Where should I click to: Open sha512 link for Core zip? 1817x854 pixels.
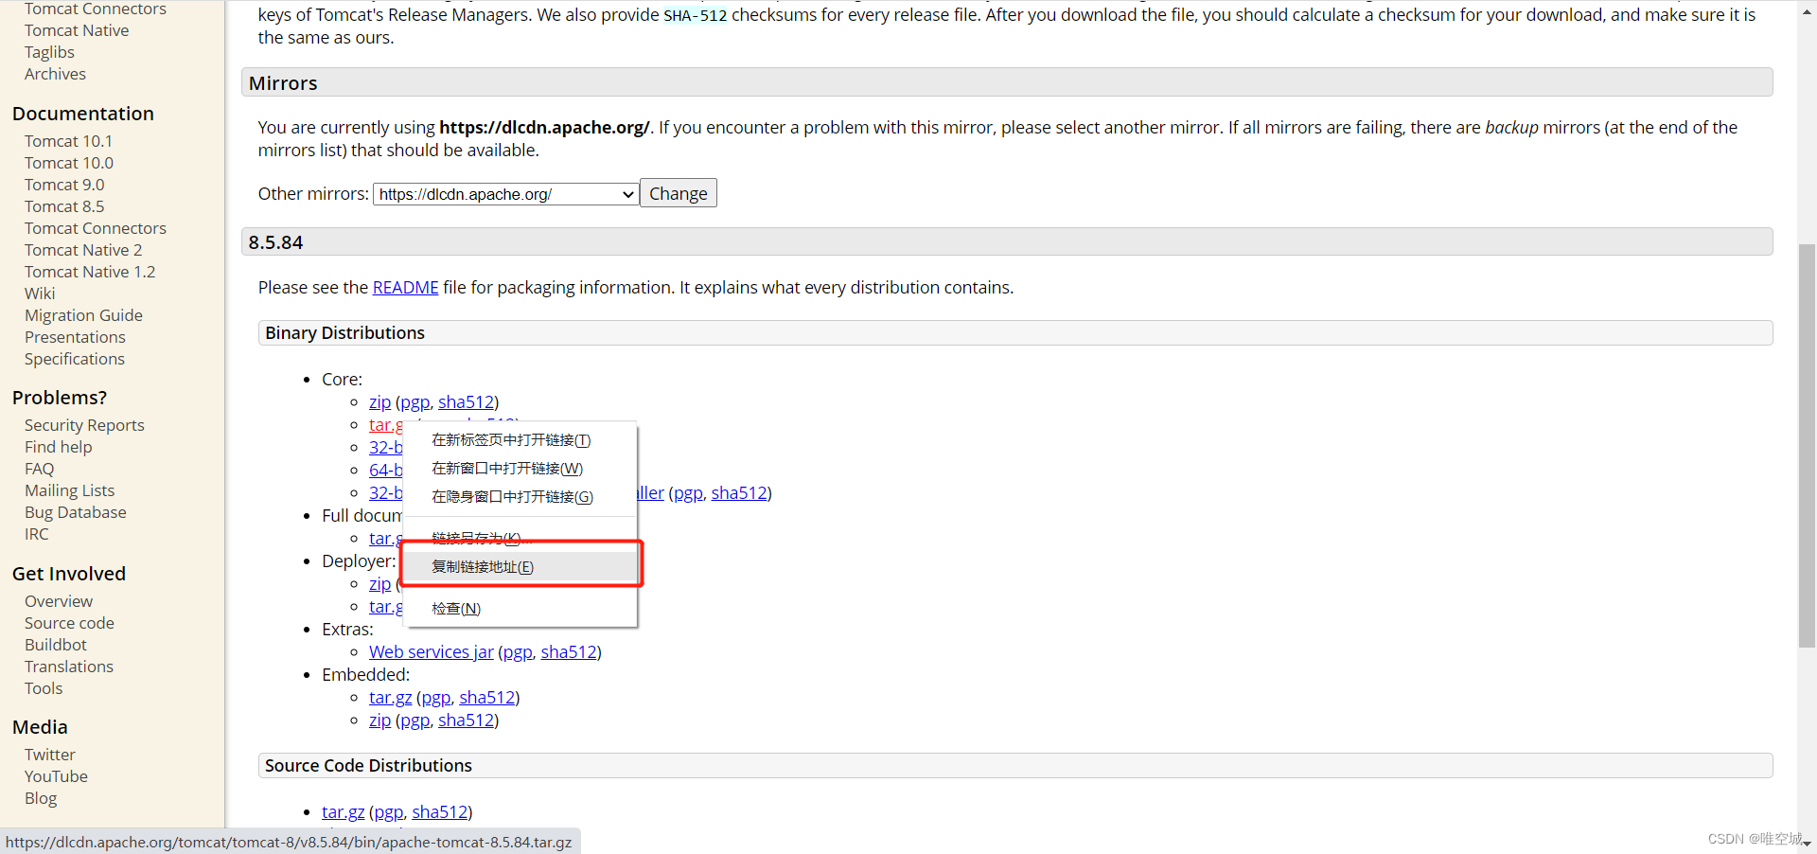click(x=466, y=402)
